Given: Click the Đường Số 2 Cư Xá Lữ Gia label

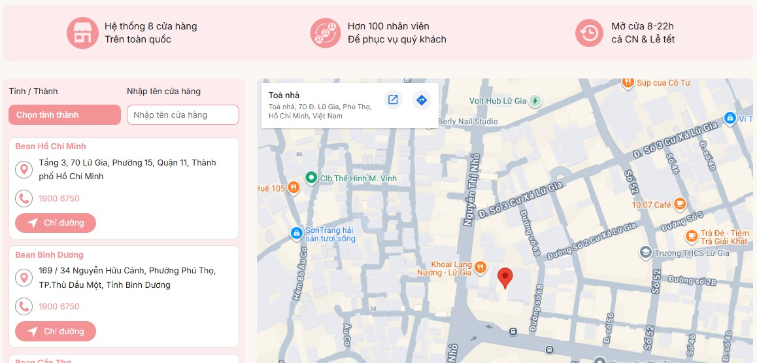Looking at the screenshot, I should coord(592,241).
